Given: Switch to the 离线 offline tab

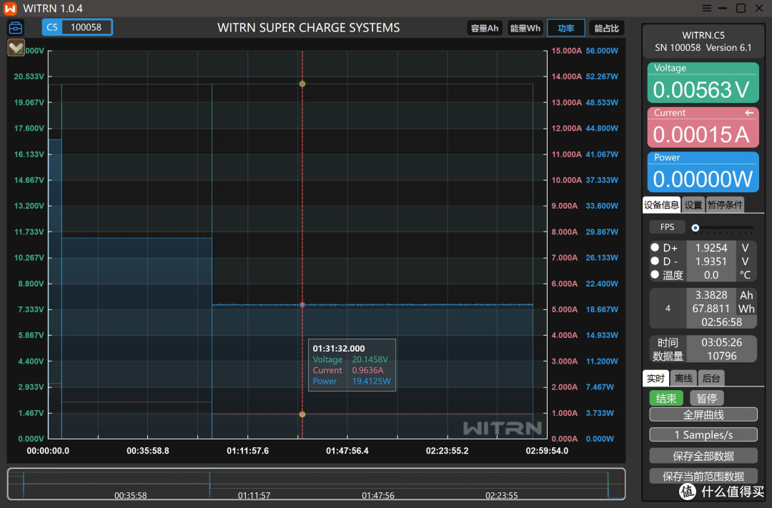Looking at the screenshot, I should point(683,378).
